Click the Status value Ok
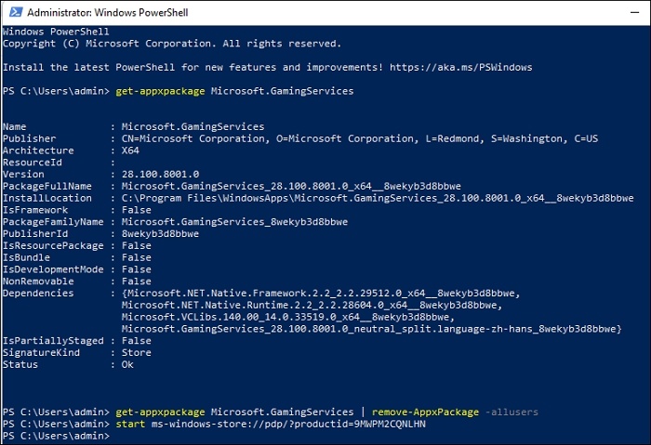 tap(126, 365)
